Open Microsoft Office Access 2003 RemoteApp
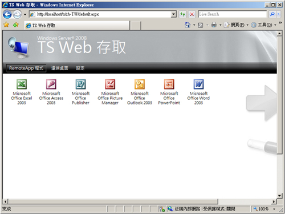Screen dimensions: 285x214 pos(51,84)
